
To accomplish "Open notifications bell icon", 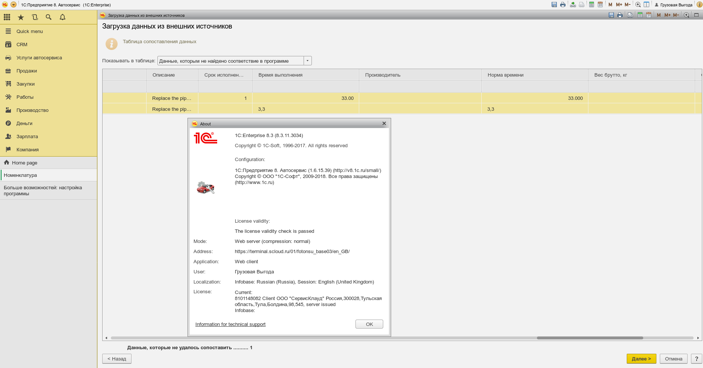I will [x=62, y=17].
